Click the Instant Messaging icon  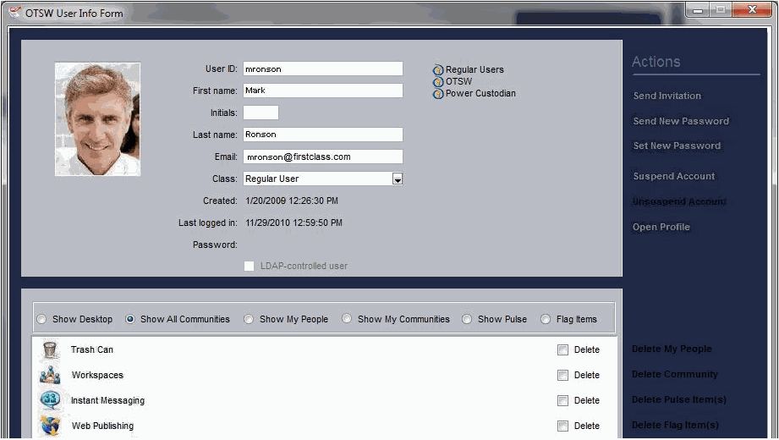[x=51, y=401]
